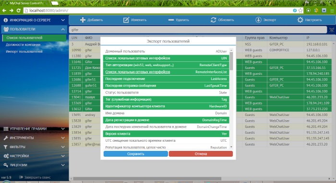The width and height of the screenshot is (336, 183).
Task: Expand the Инструменты sidebar section
Action: pyautogui.click(x=34, y=138)
